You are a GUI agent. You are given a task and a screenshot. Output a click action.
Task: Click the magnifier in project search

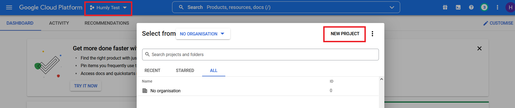(147, 54)
